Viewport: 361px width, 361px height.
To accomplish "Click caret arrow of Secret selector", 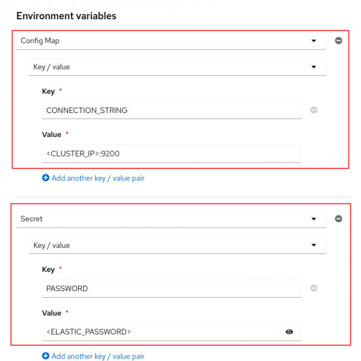I will click(x=313, y=219).
